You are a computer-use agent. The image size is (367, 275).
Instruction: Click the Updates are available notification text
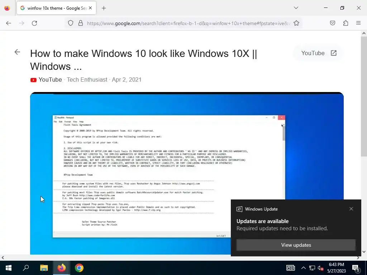click(x=262, y=221)
